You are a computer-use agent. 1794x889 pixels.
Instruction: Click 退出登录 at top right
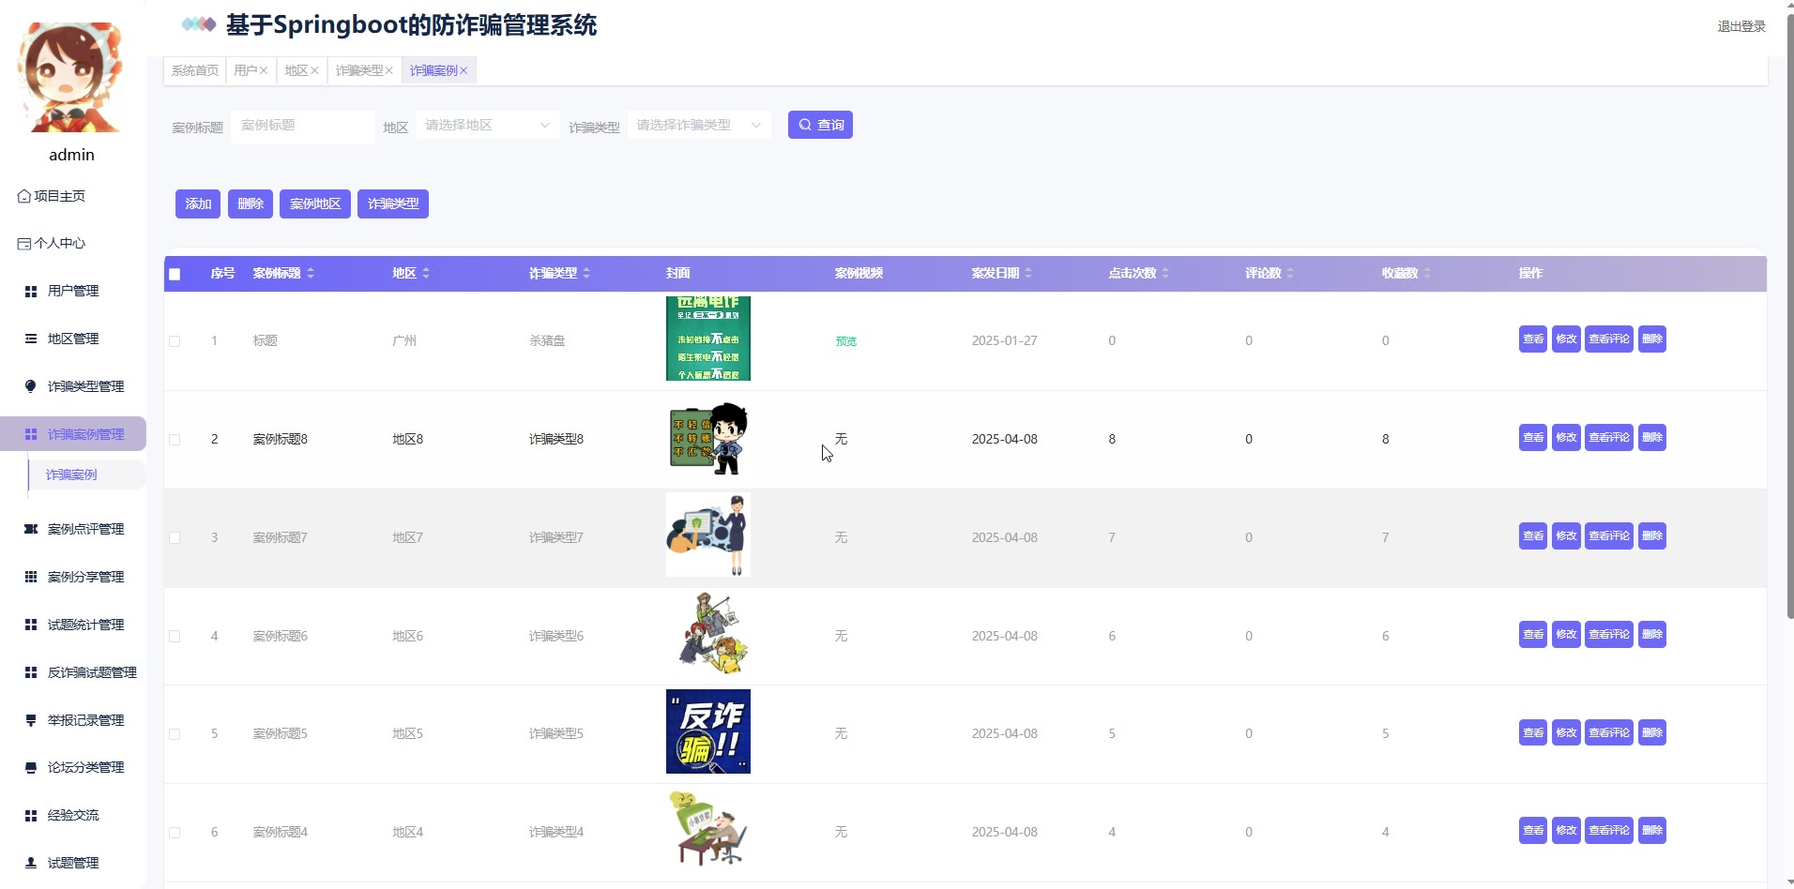pyautogui.click(x=1741, y=26)
